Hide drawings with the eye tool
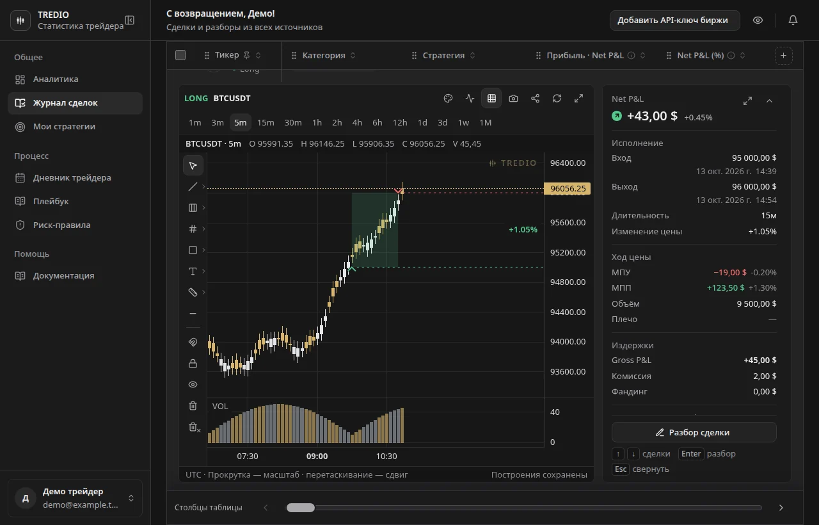The image size is (819, 525). click(193, 384)
